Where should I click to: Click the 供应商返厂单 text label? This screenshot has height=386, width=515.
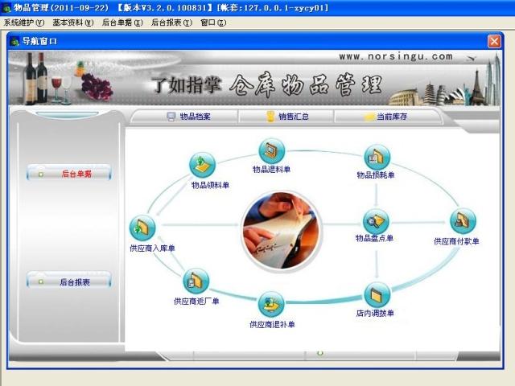click(x=196, y=302)
